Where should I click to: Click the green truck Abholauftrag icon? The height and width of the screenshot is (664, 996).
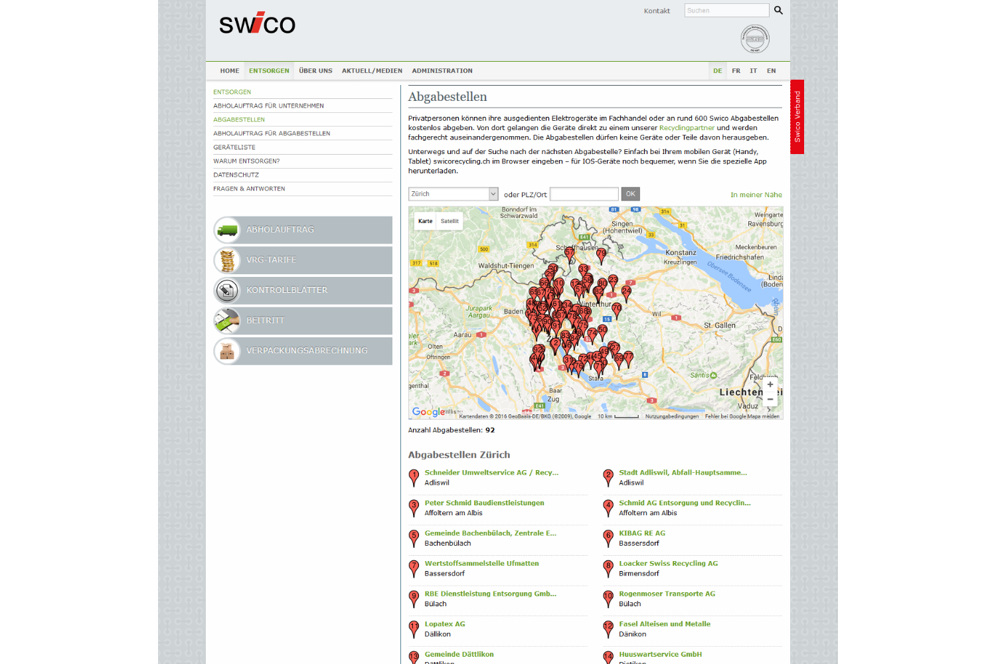click(x=227, y=230)
